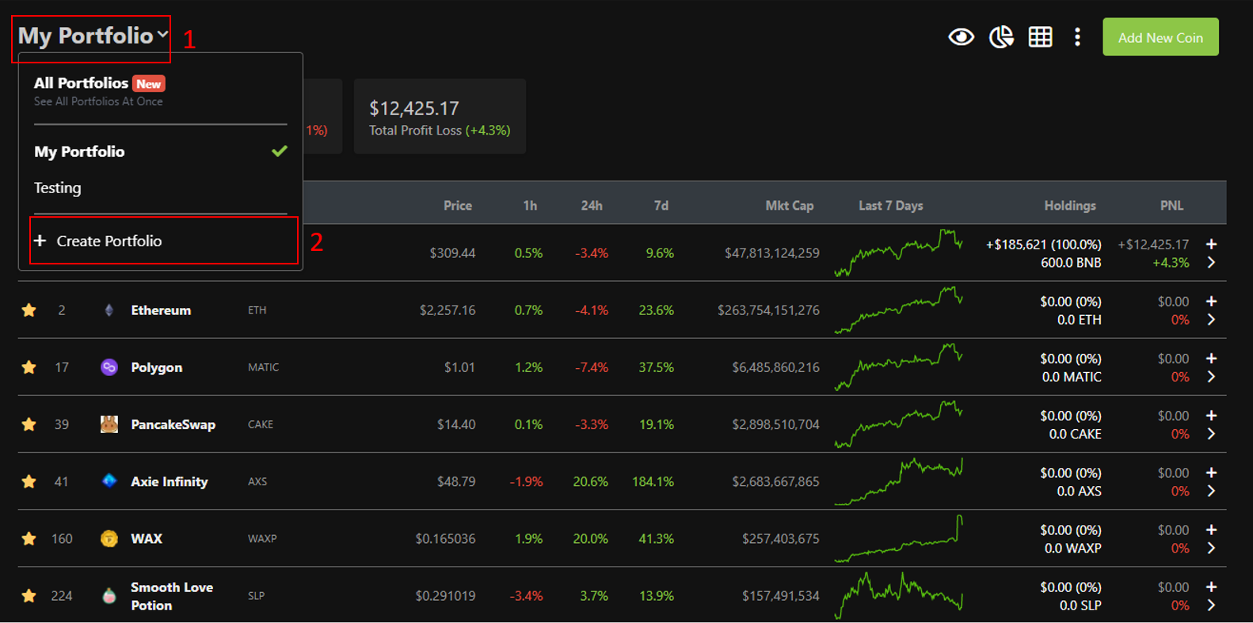1253x623 pixels.
Task: Click the WAXP ticker symbol
Action: (262, 538)
